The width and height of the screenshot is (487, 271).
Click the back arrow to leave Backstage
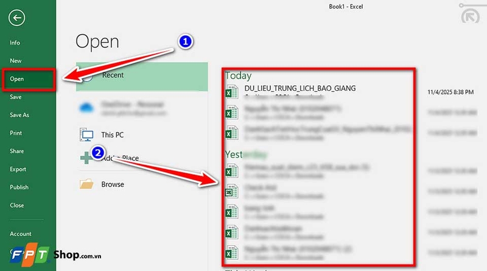[17, 18]
